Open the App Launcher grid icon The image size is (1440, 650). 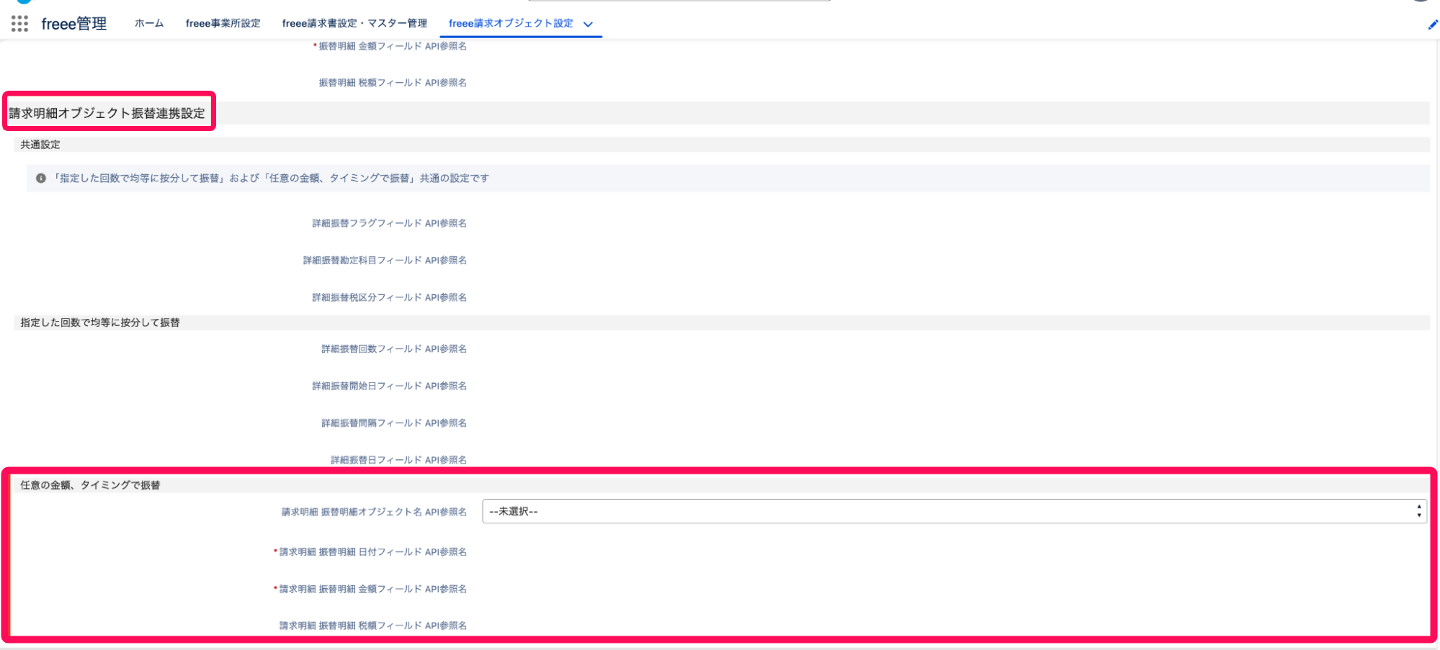click(19, 24)
